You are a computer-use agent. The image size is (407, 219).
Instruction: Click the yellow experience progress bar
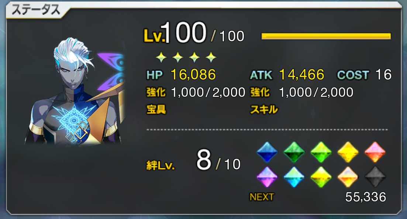click(x=326, y=36)
